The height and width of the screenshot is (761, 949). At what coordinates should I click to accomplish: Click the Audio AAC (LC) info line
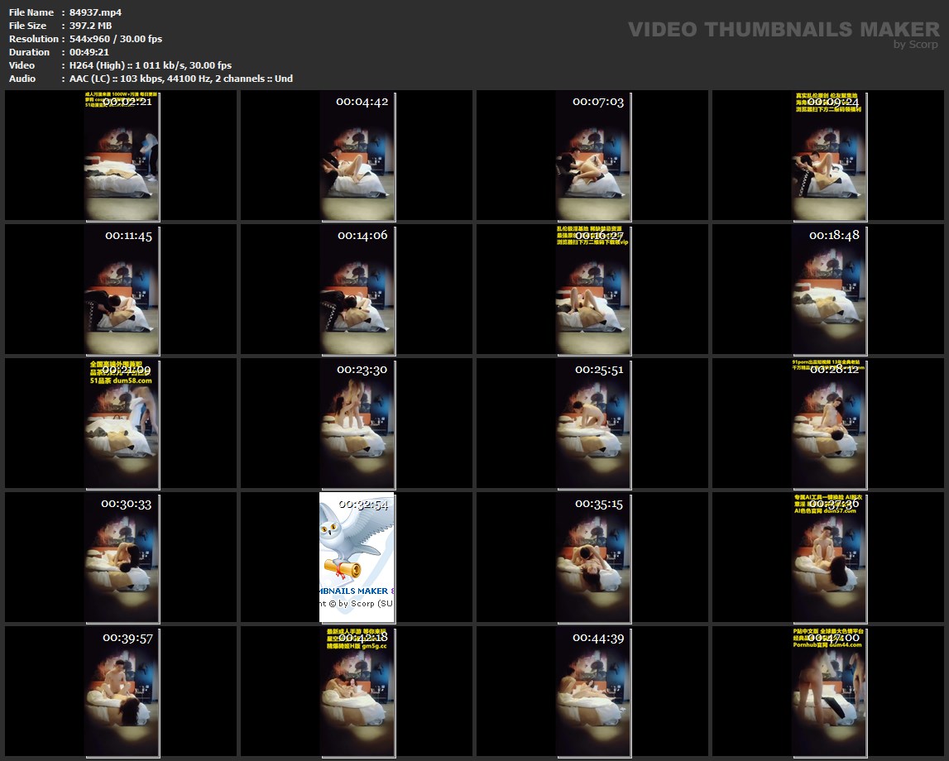coord(180,79)
